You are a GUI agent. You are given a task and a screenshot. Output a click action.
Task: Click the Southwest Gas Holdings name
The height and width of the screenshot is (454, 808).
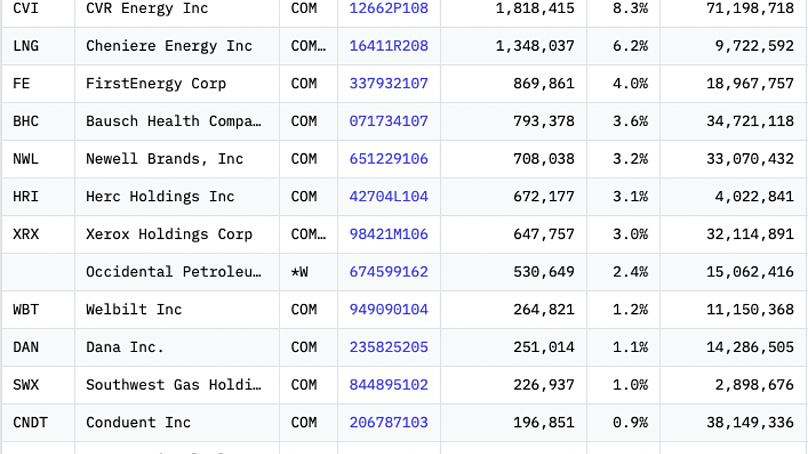(x=173, y=384)
